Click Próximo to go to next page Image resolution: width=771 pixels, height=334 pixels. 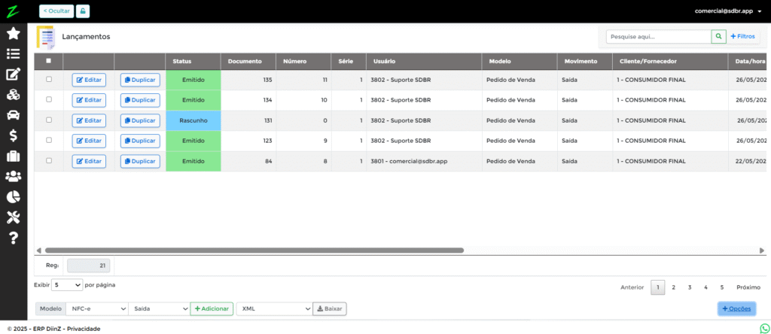coord(748,287)
